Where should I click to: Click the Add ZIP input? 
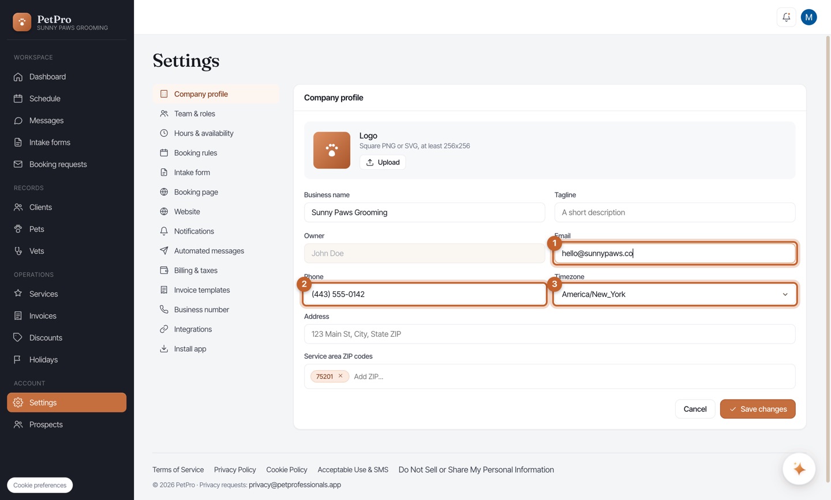(571, 377)
